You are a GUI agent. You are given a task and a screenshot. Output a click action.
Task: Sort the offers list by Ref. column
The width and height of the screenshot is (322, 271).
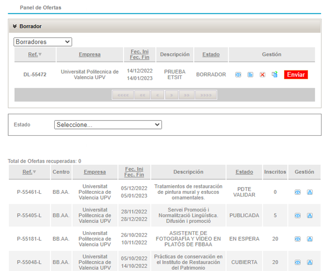(x=27, y=172)
